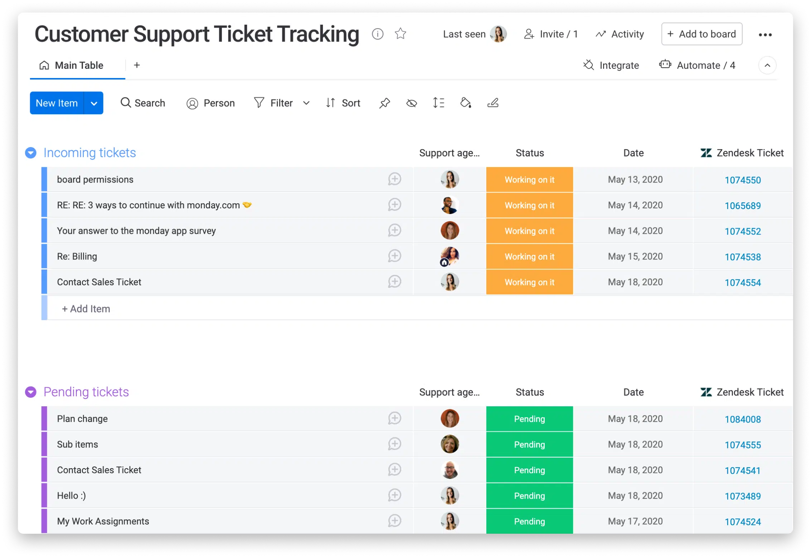
Task: Open updates for Re: Billing
Action: tap(394, 256)
